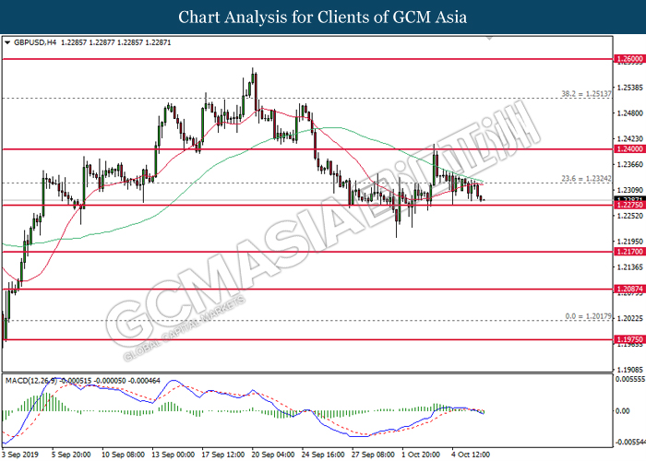Image resolution: width=646 pixels, height=461 pixels.
Task: Select the 1.22750 red price label
Action: pyautogui.click(x=629, y=205)
